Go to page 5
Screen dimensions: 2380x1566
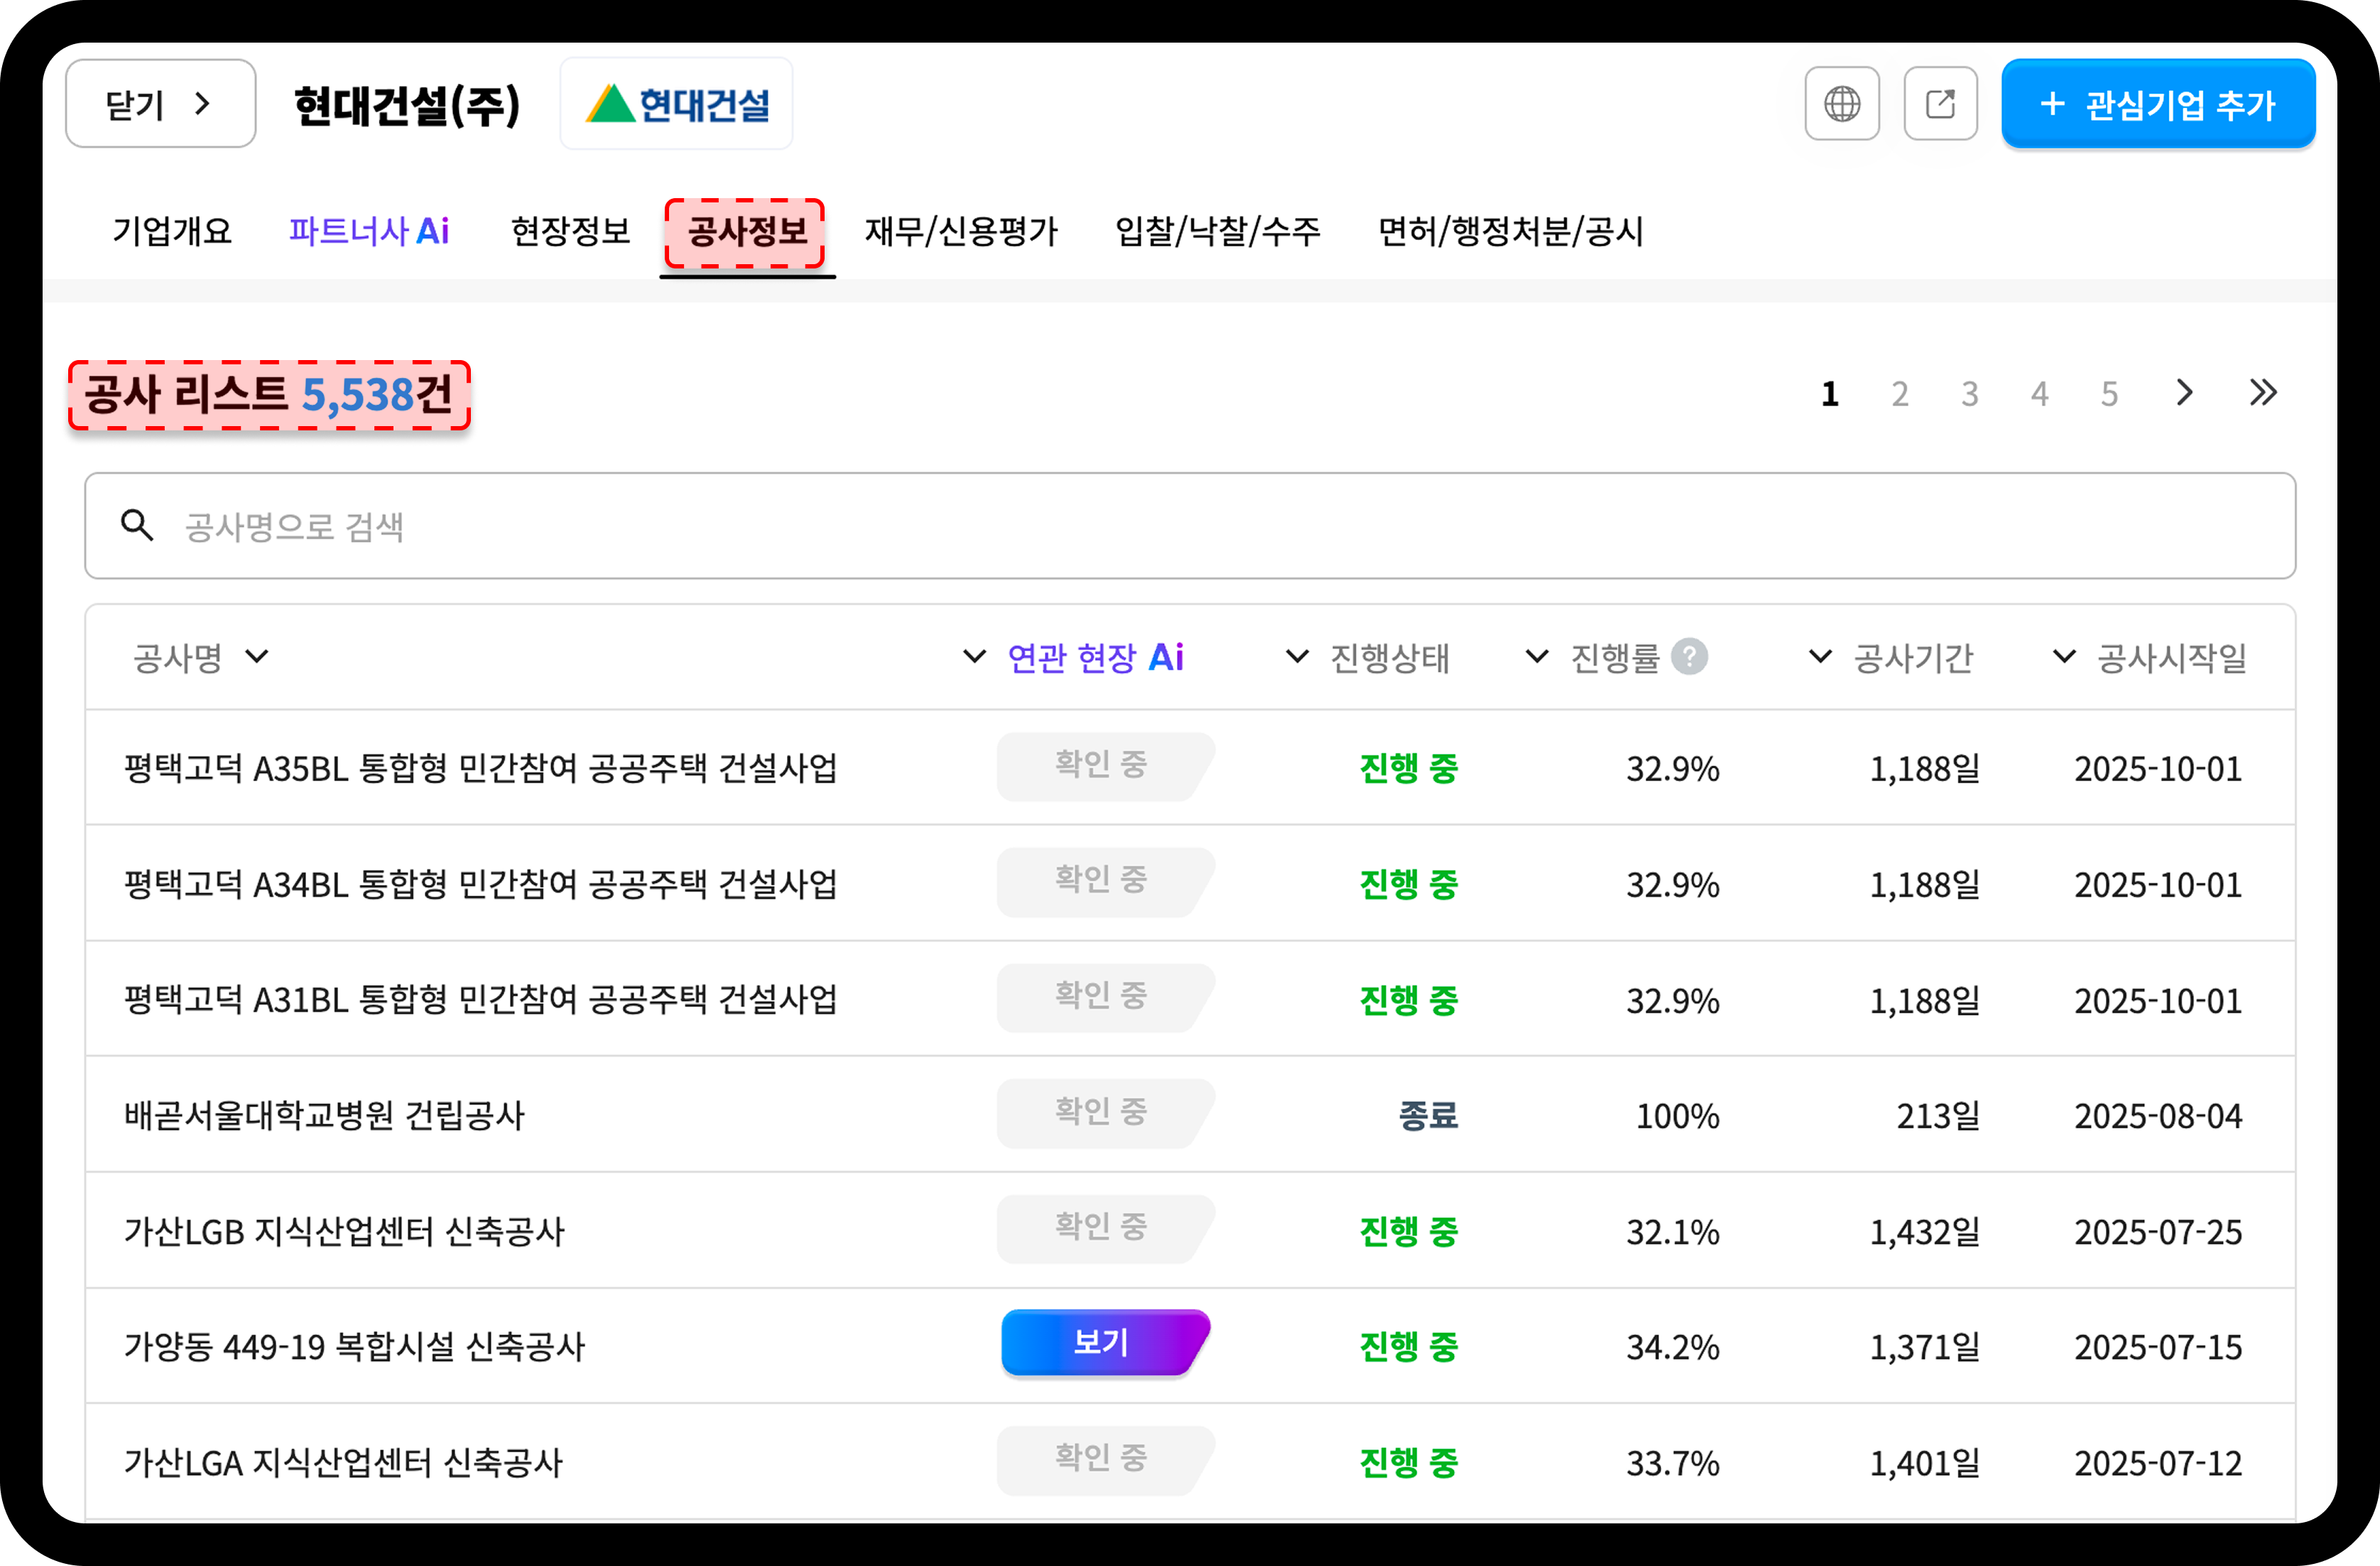coord(2109,394)
